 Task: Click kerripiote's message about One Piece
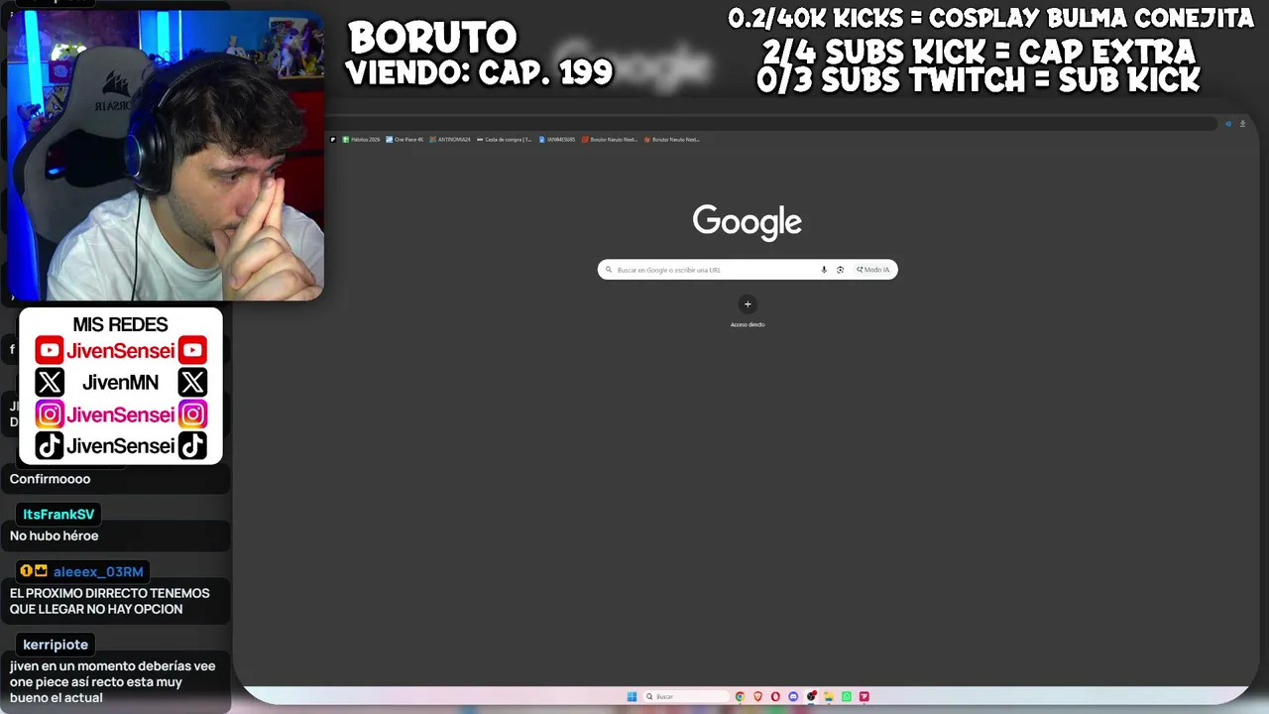pos(112,682)
